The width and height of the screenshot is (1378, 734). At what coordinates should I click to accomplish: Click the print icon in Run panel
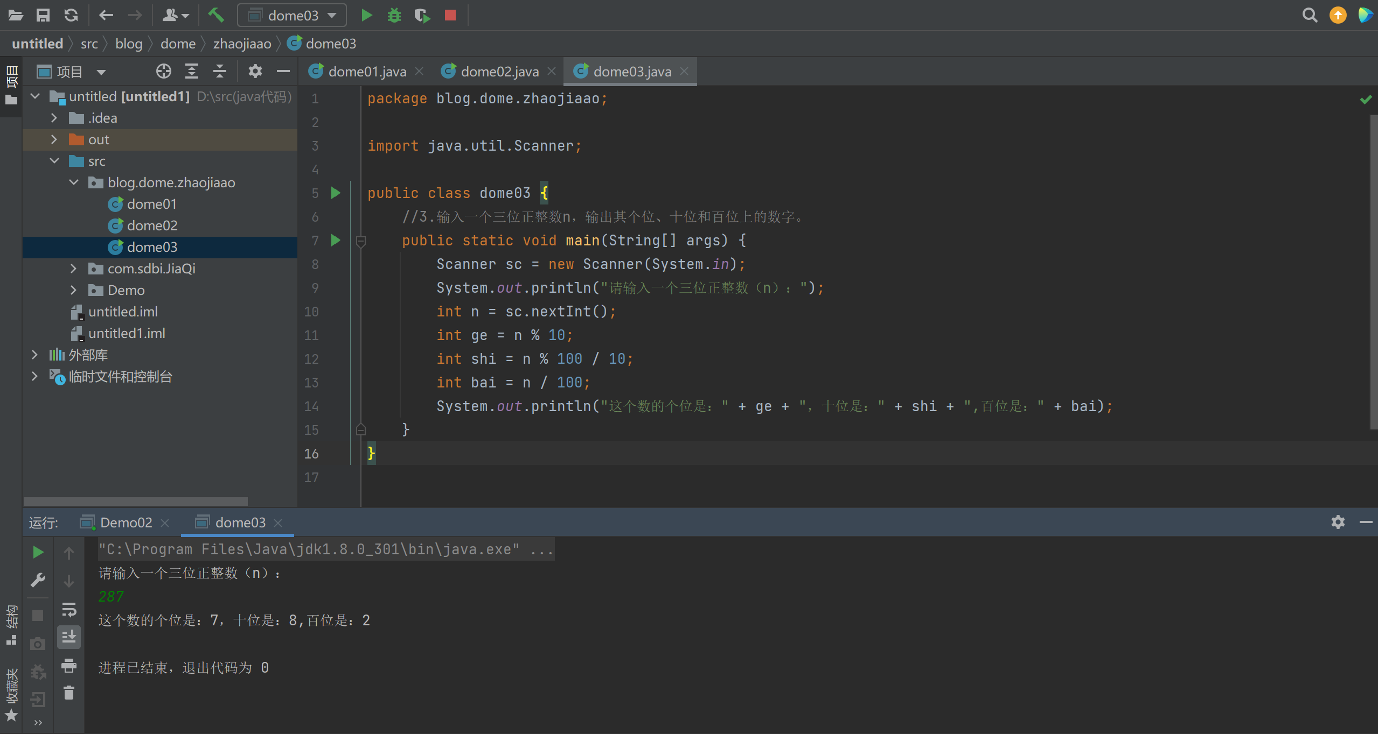click(x=69, y=665)
